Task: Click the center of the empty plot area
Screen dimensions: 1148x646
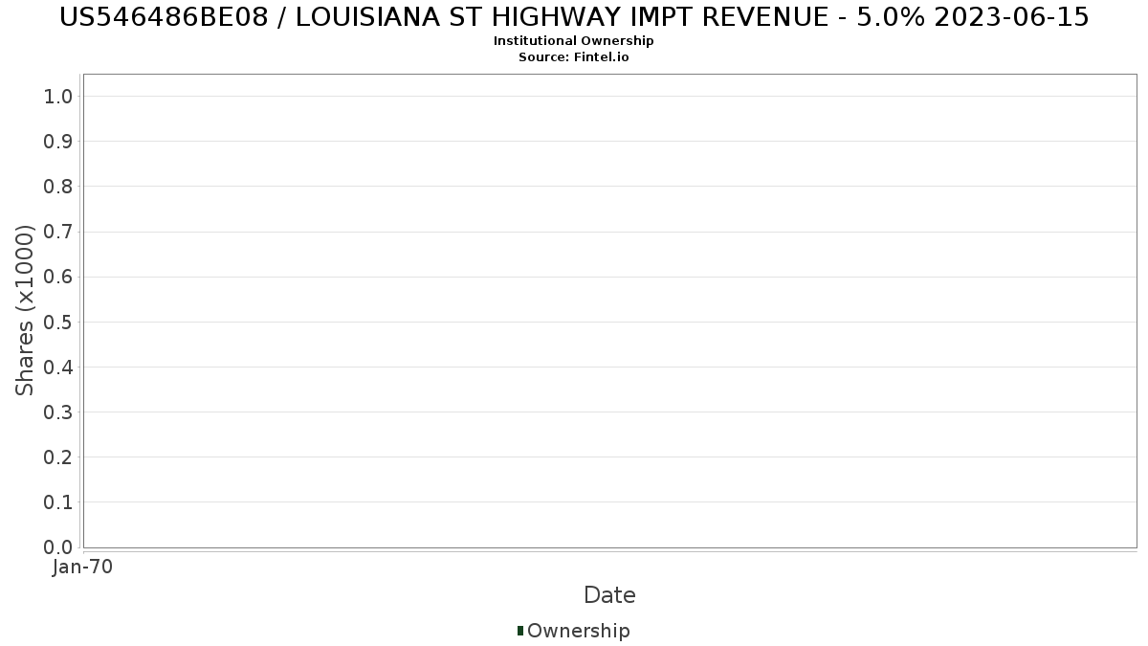Action: (x=609, y=310)
